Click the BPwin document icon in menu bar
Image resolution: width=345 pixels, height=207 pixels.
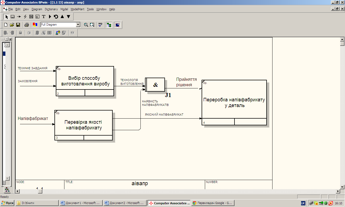click(x=5, y=9)
